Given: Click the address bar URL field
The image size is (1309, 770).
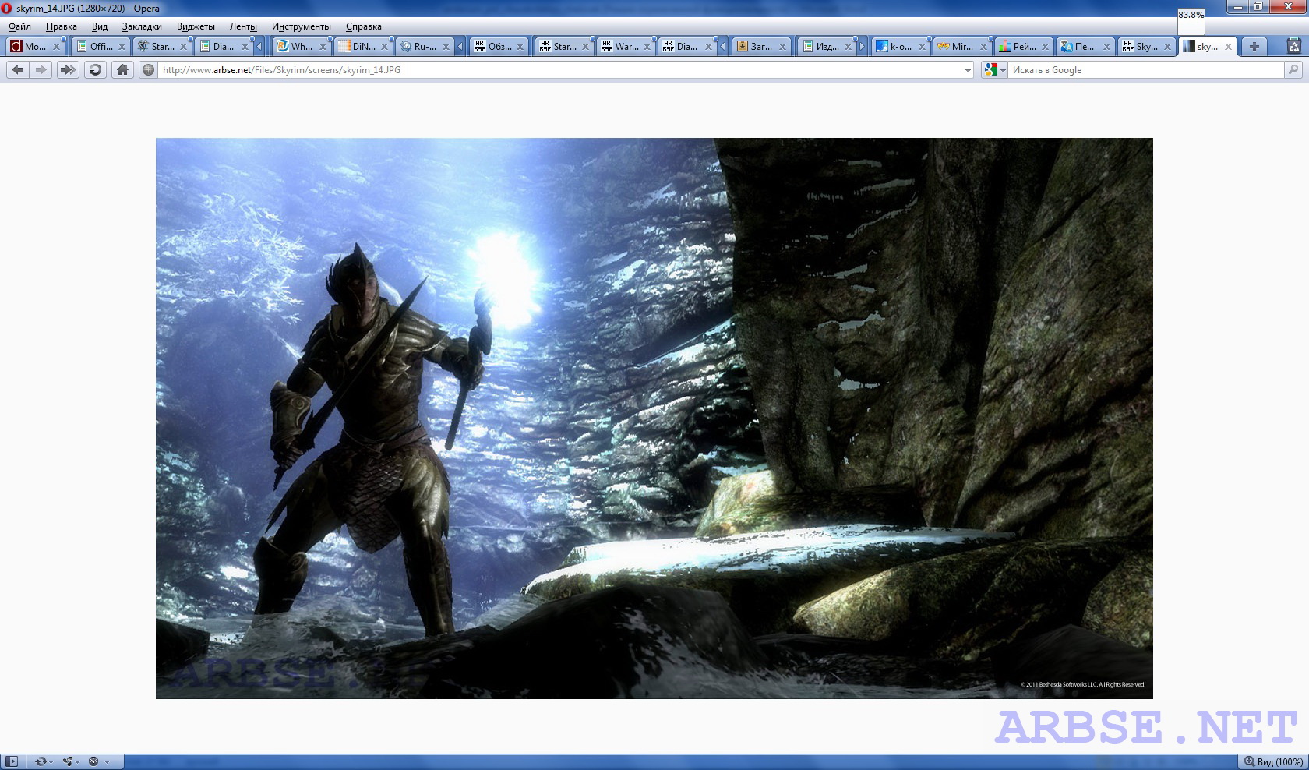Looking at the screenshot, I should pos(559,70).
